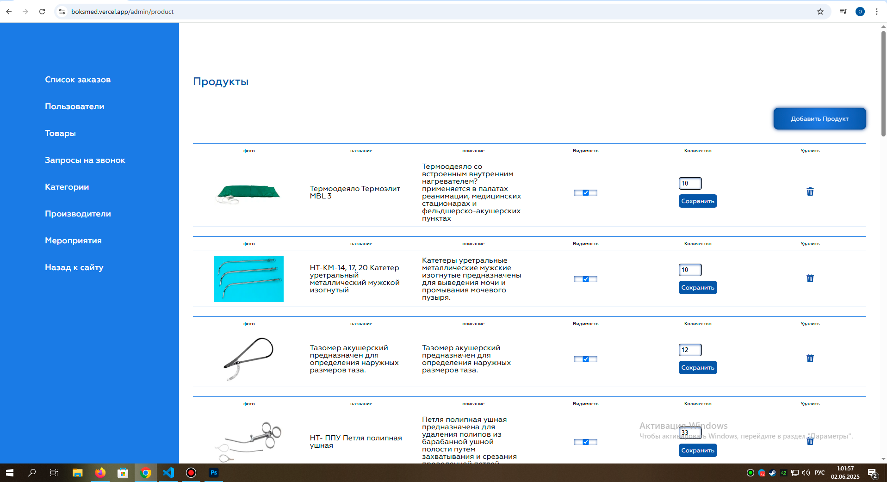The image size is (887, 482).
Task: Open Photoshop from the taskbar
Action: coord(213,472)
